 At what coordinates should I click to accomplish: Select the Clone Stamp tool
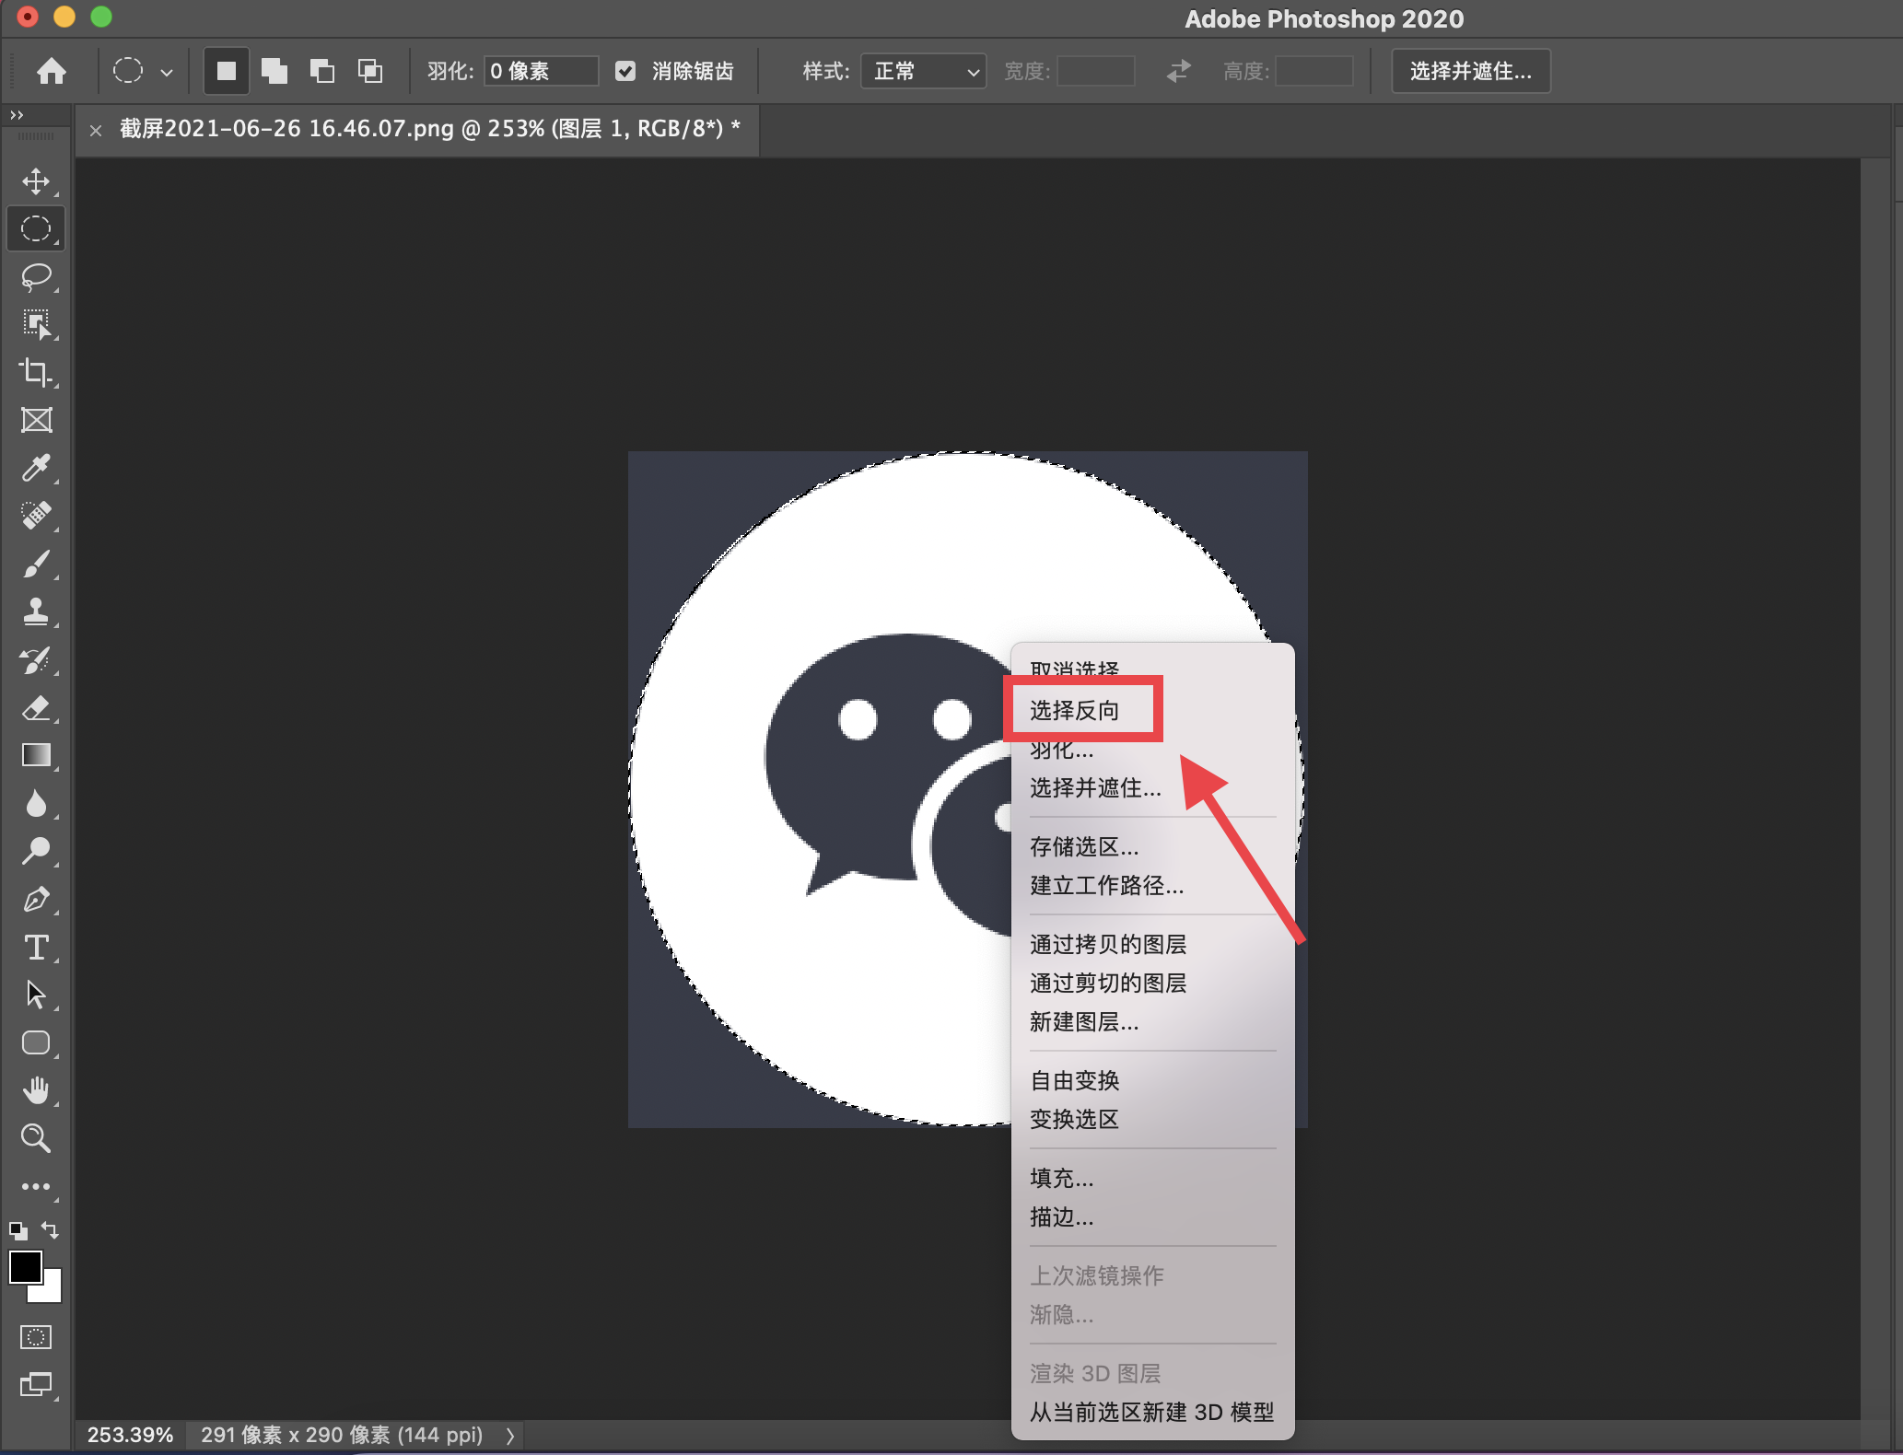click(36, 611)
